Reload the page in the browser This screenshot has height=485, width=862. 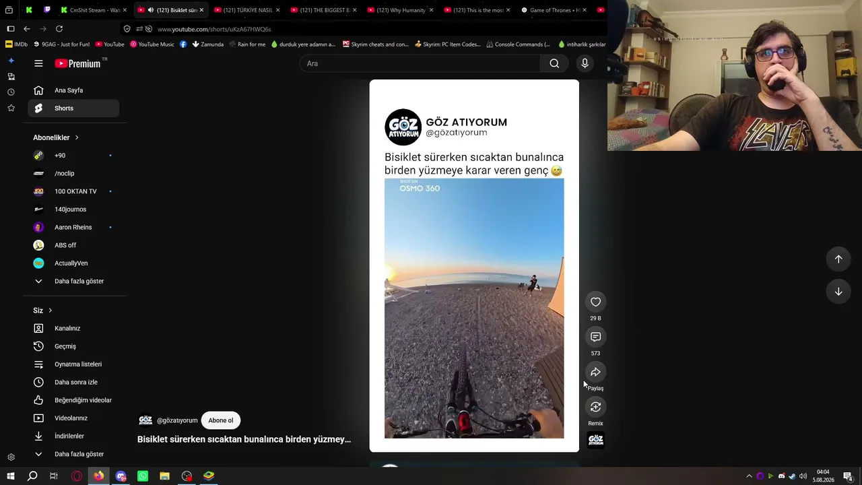coord(59,29)
